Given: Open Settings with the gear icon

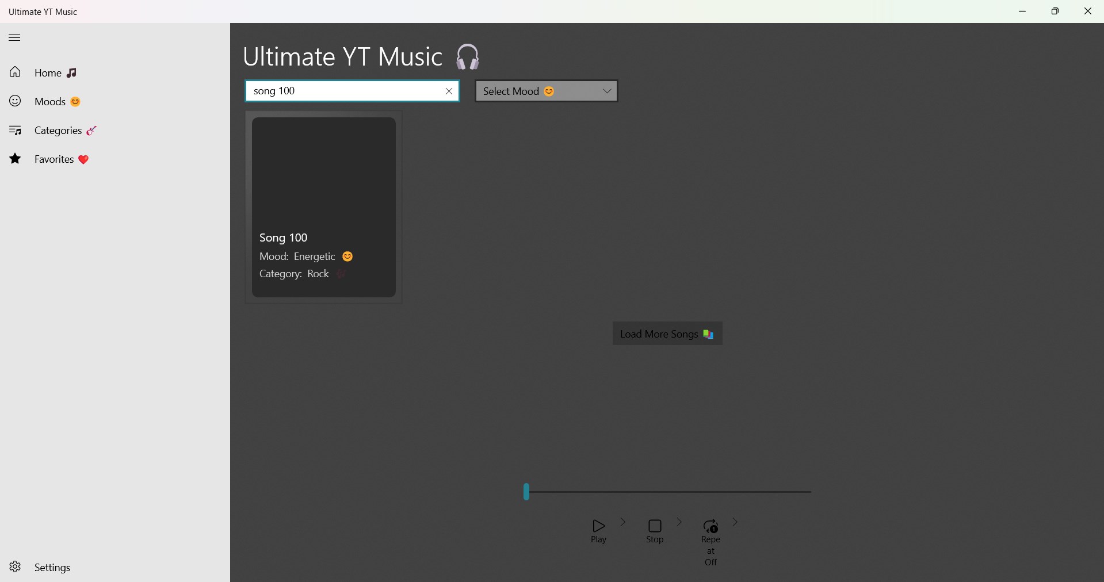Looking at the screenshot, I should [15, 567].
